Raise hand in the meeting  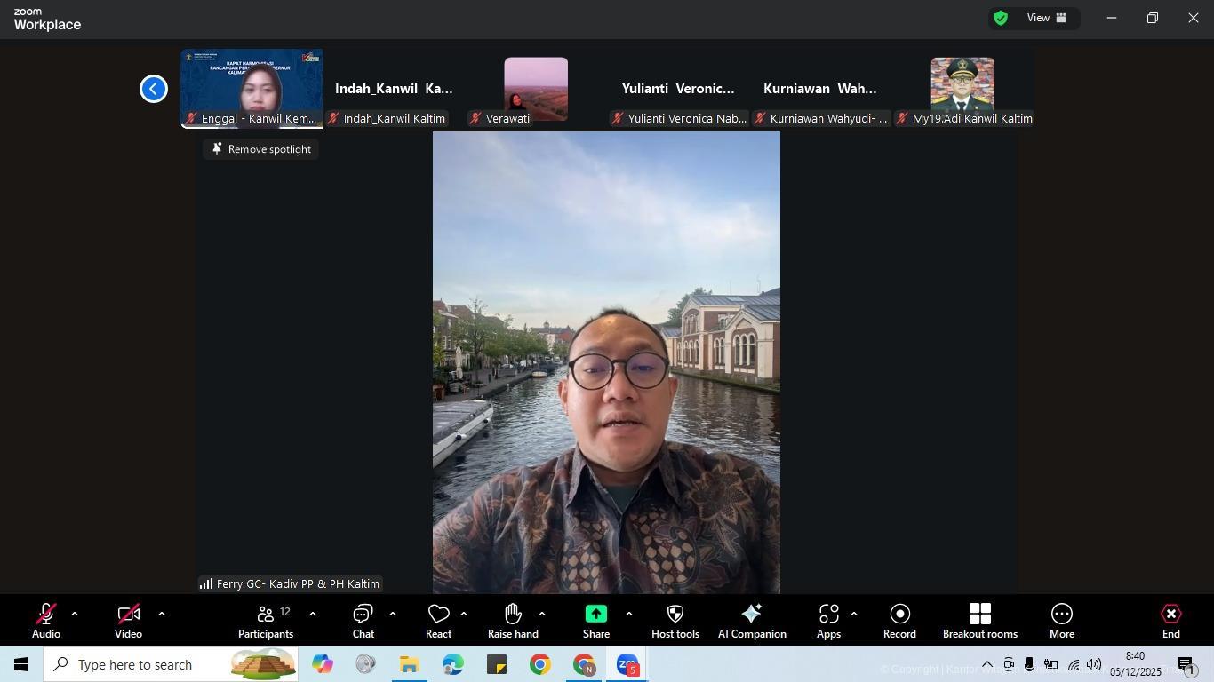tap(513, 621)
